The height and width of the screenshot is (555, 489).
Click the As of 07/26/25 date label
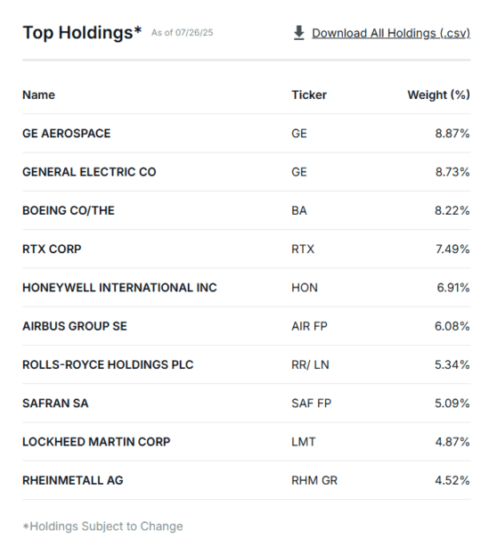tap(183, 33)
